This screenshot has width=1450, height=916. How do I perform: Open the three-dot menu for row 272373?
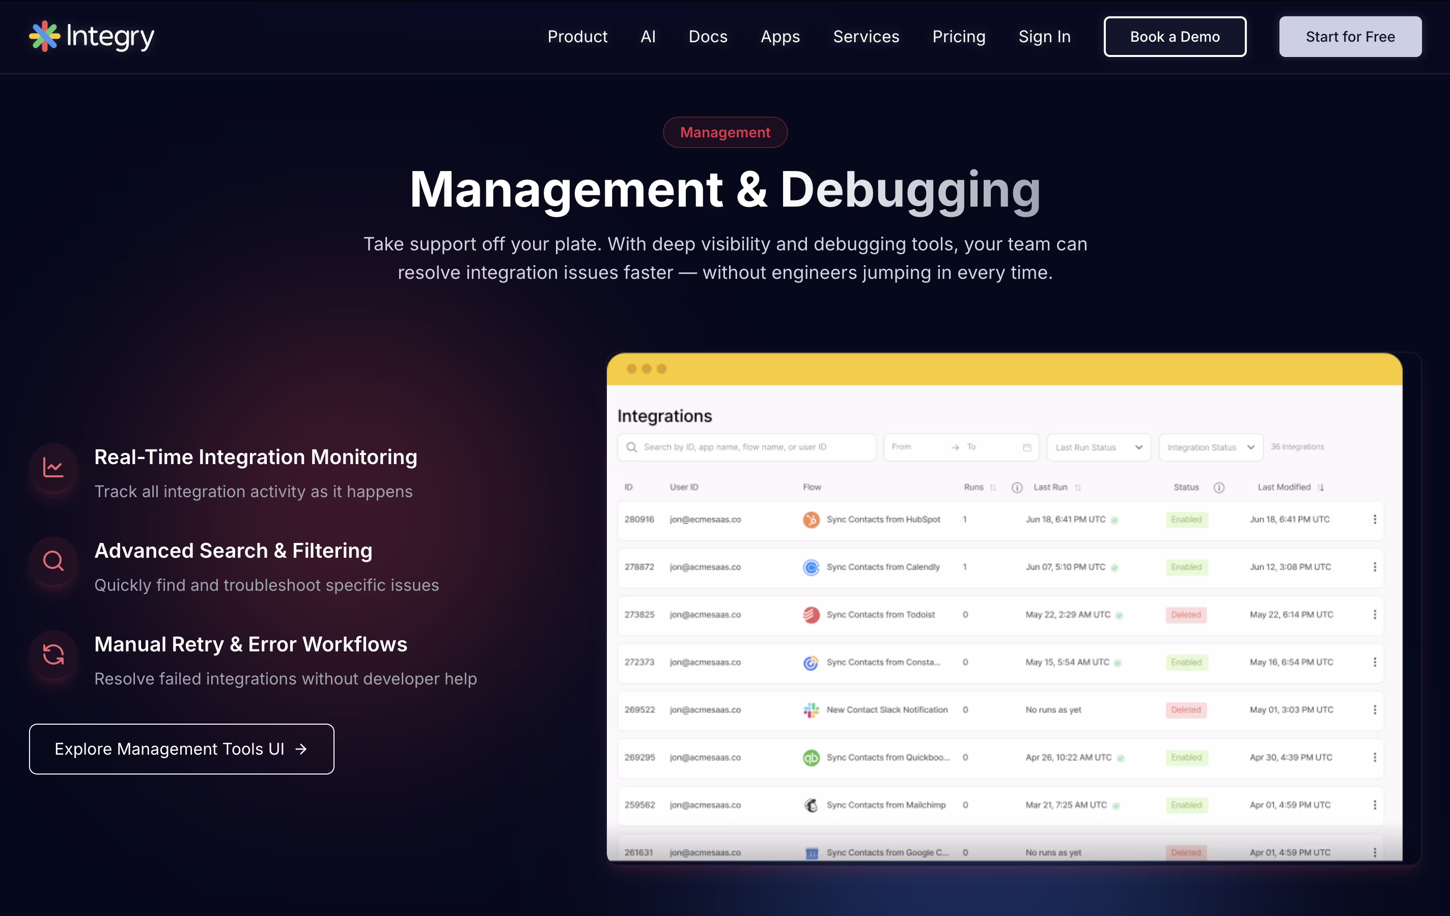(x=1375, y=662)
